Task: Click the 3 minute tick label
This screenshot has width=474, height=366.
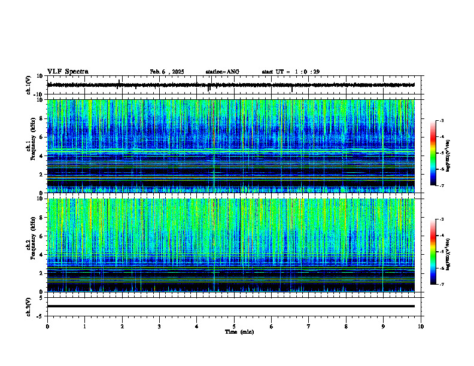Action: pos(159,327)
